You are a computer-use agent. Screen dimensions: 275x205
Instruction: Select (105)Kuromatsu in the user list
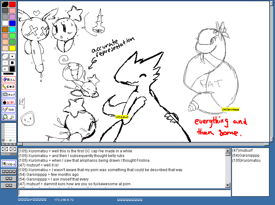click(246, 160)
